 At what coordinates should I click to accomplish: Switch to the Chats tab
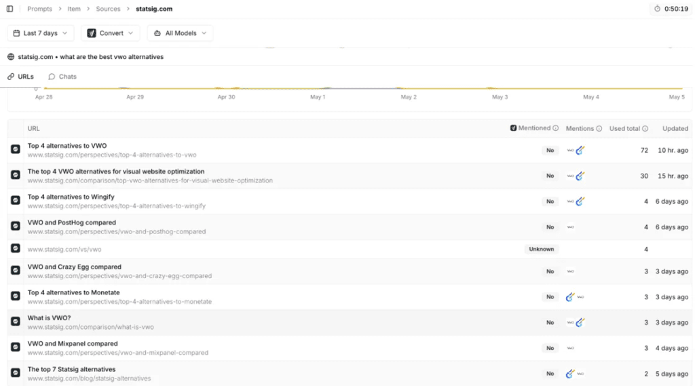point(62,77)
